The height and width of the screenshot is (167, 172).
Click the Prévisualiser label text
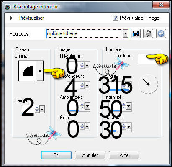(x=31, y=18)
